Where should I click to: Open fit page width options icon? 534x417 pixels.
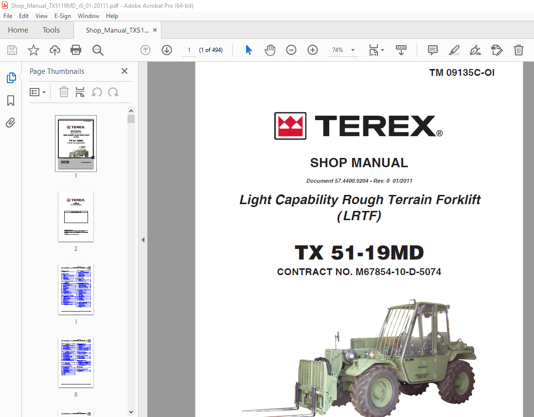[x=374, y=50]
